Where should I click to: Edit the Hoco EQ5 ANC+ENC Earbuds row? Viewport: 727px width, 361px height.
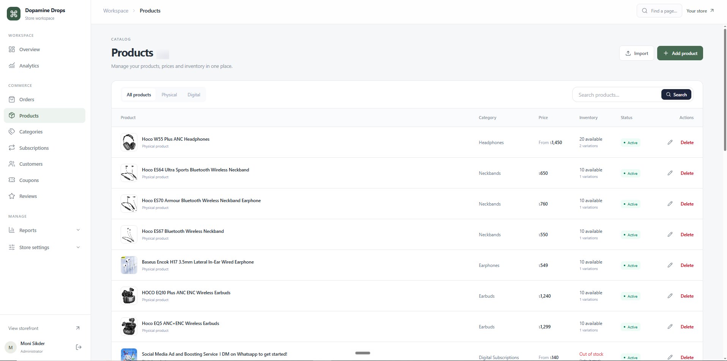click(x=670, y=326)
